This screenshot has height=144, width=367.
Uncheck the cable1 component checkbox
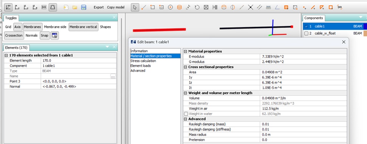coord(306,26)
